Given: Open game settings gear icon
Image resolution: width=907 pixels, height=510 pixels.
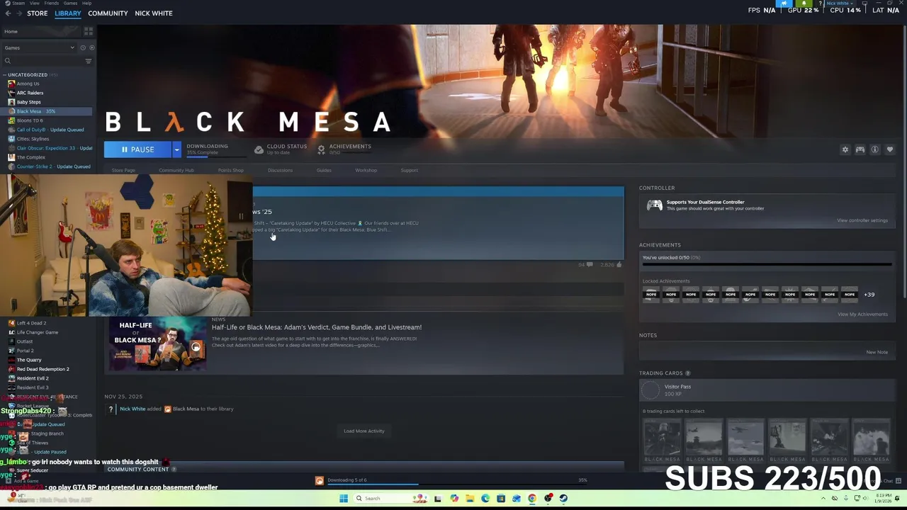Looking at the screenshot, I should point(845,149).
